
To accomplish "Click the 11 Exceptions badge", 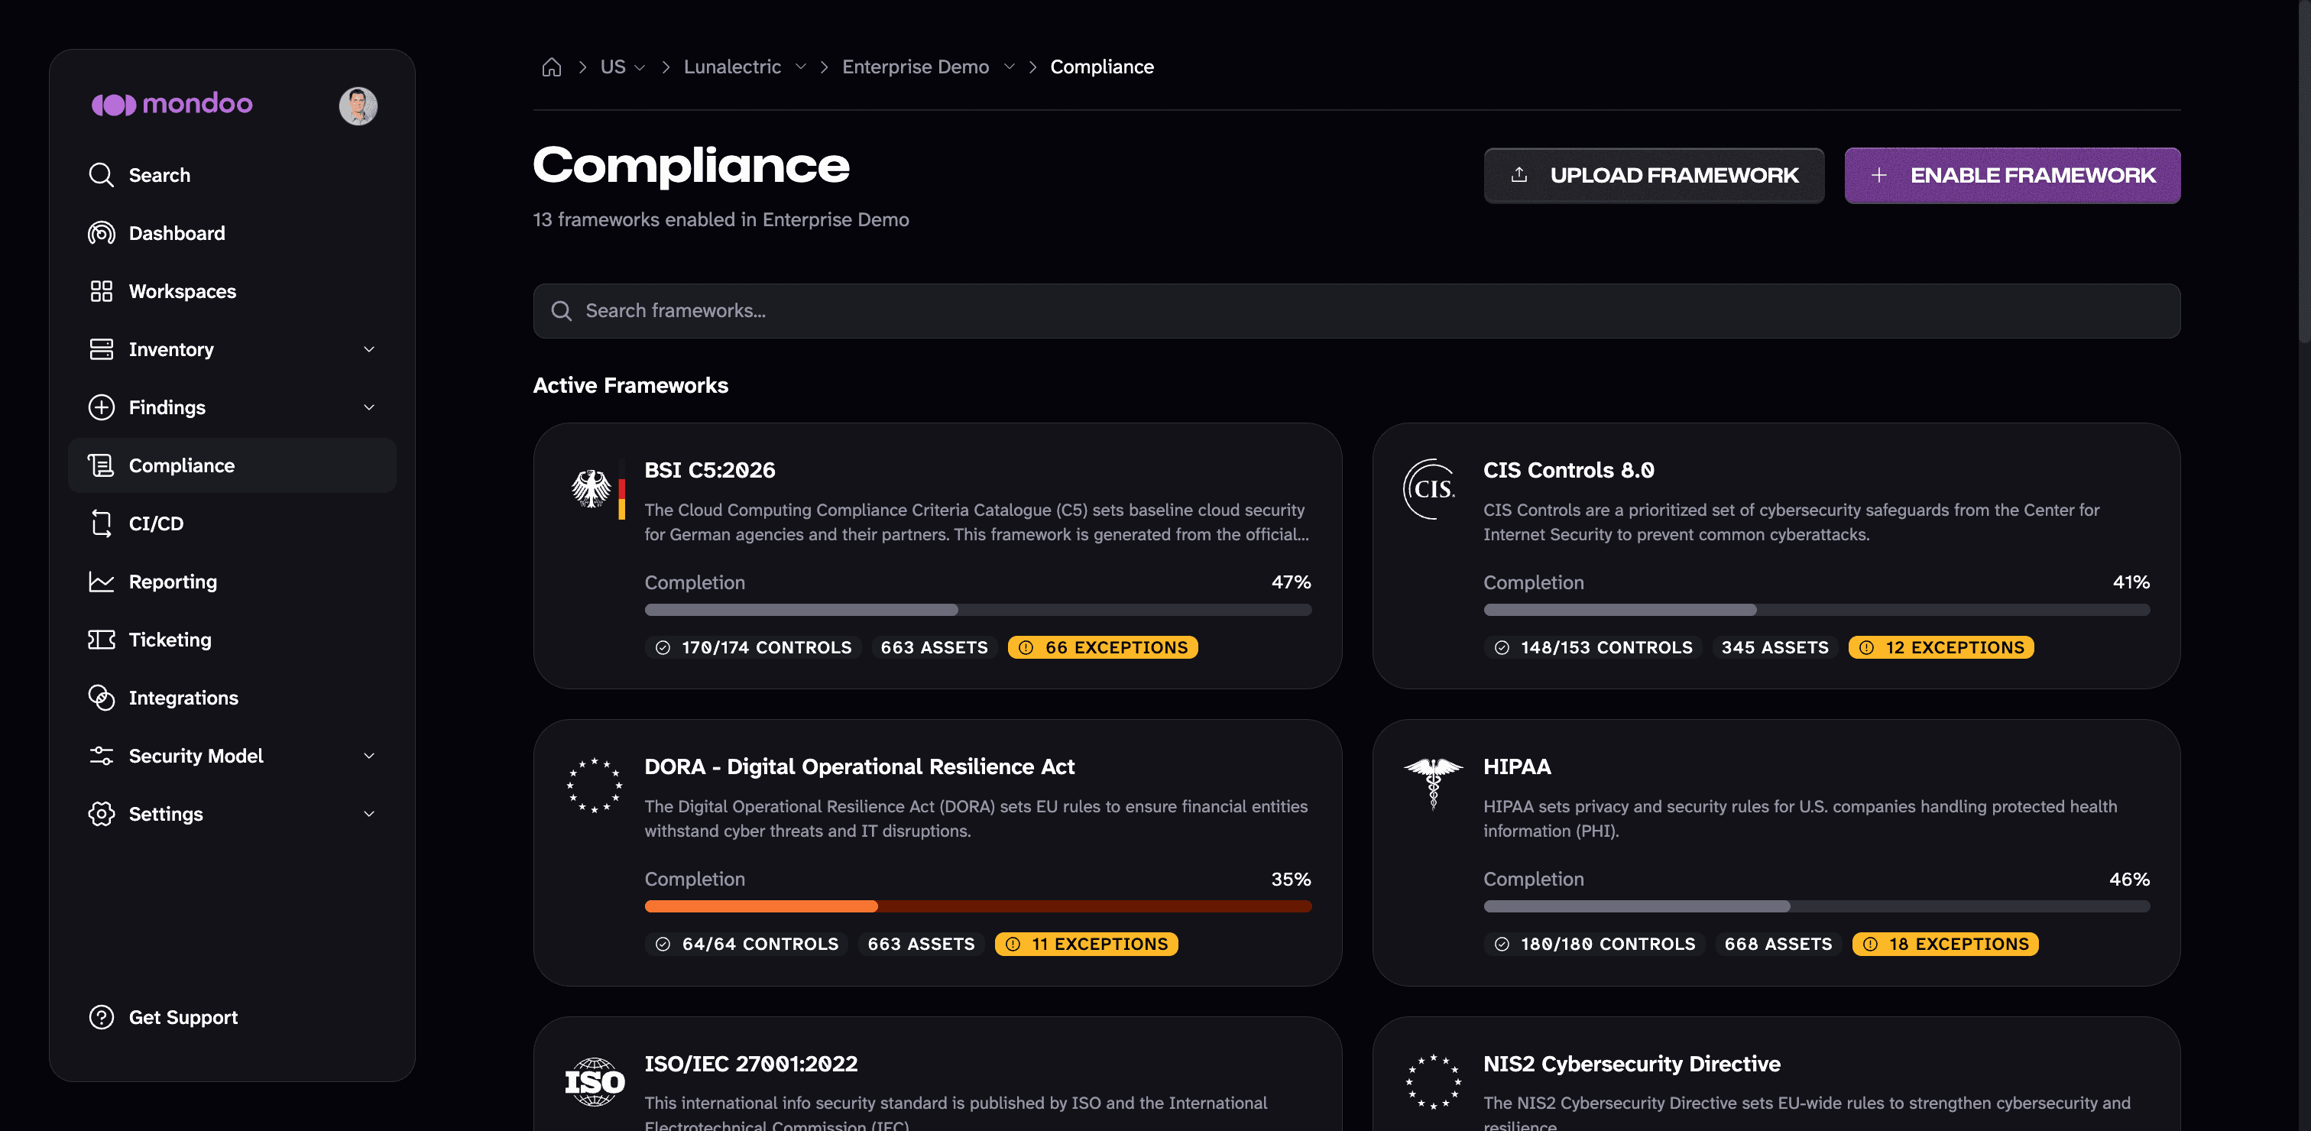I will point(1087,945).
